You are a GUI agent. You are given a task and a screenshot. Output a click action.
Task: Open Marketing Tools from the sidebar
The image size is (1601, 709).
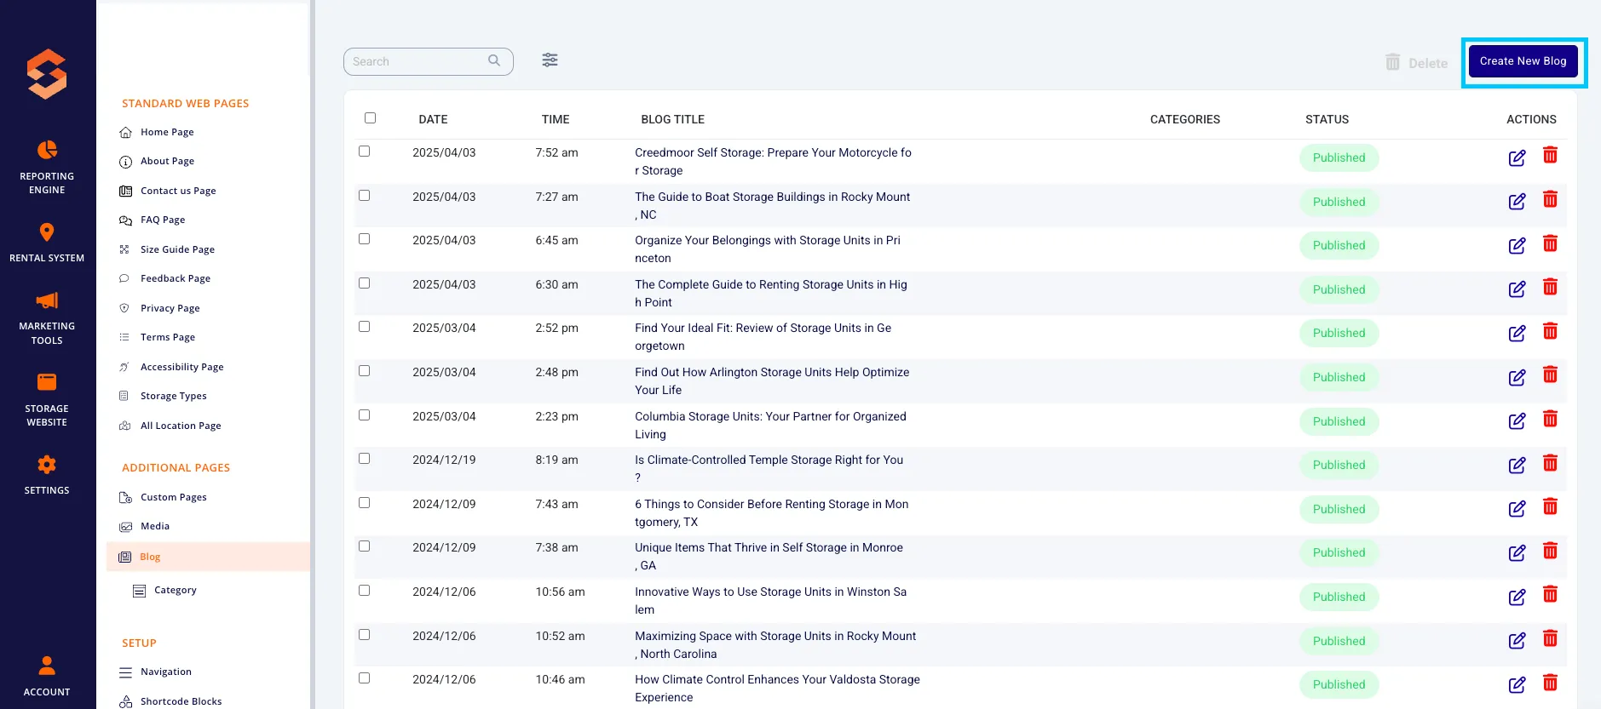pos(47,317)
